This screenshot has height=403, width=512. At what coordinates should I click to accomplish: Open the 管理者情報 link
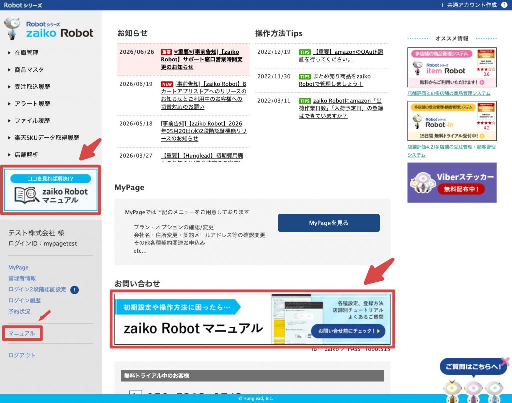coord(22,278)
